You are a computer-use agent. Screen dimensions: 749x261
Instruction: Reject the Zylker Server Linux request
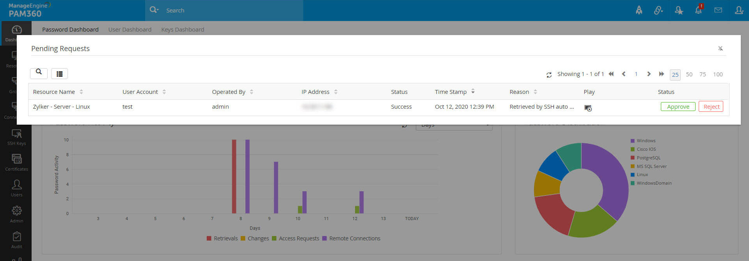711,107
